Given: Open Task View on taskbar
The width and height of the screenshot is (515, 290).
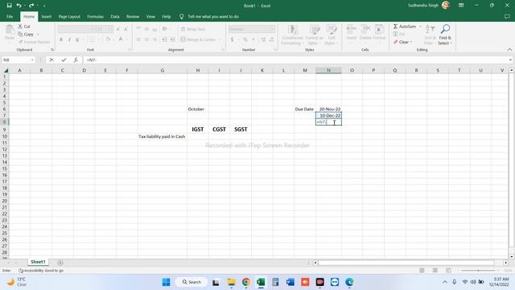Looking at the screenshot, I should 216,282.
